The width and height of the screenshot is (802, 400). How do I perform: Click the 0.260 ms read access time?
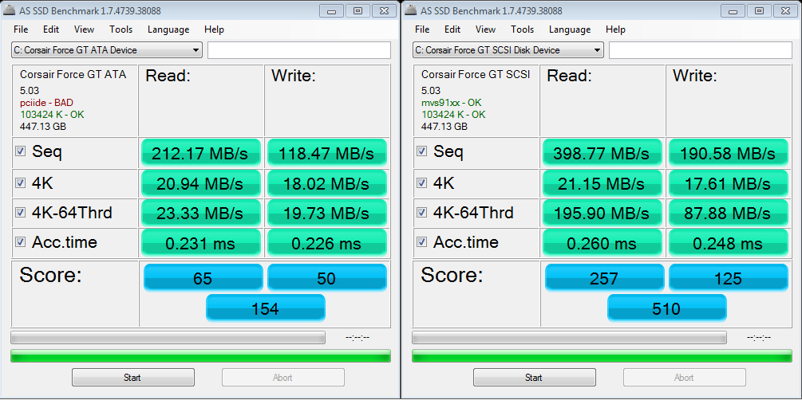(602, 243)
